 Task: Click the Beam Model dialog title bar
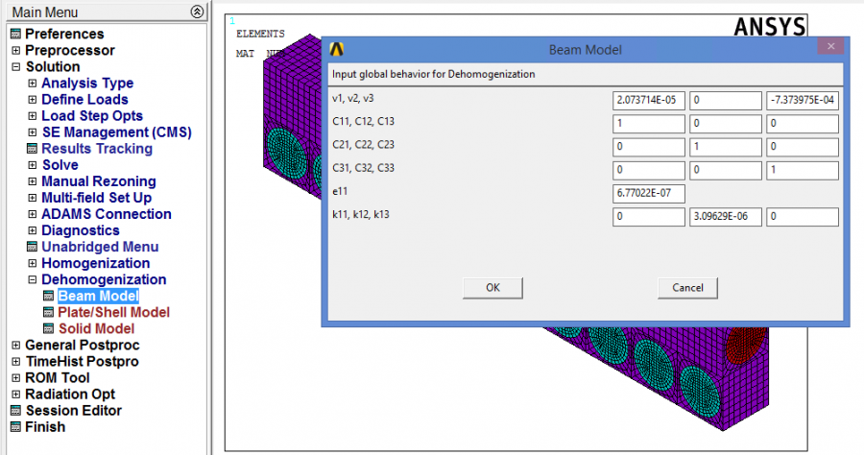click(x=586, y=50)
